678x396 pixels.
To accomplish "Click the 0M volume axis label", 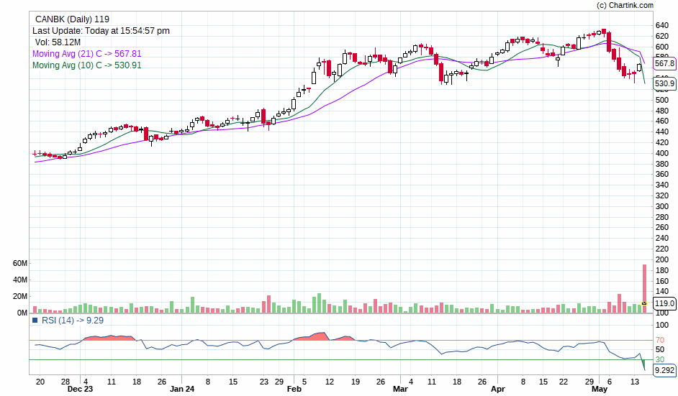I will pyautogui.click(x=22, y=313).
